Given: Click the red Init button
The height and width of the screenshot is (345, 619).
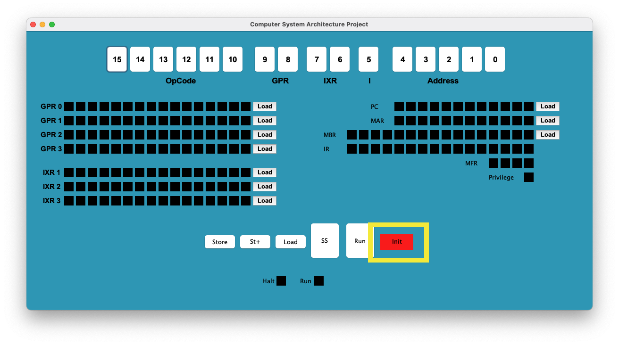Looking at the screenshot, I should coord(397,242).
